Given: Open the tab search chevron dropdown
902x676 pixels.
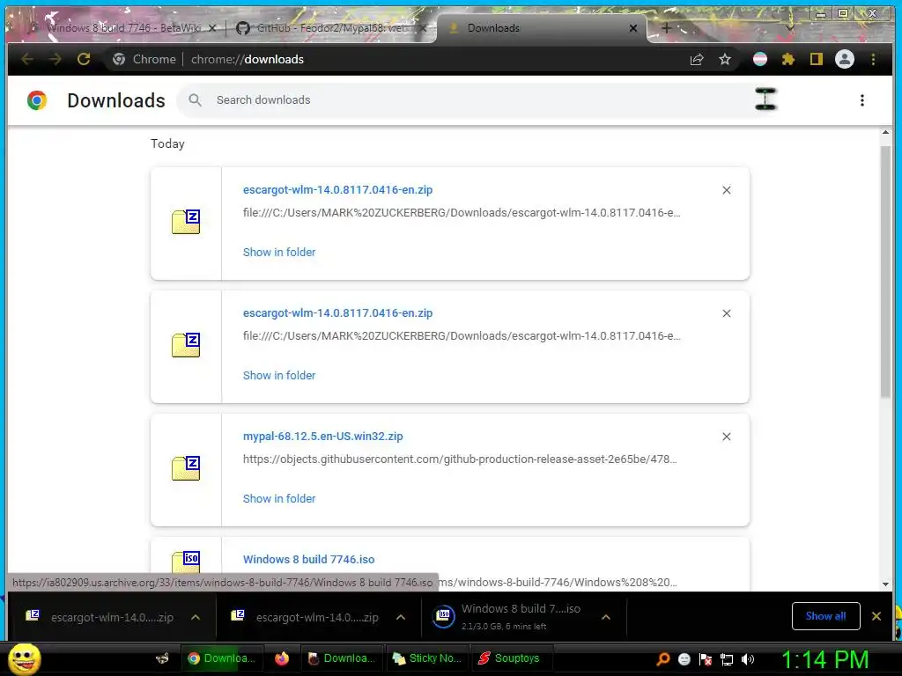Looking at the screenshot, I should click(x=790, y=27).
